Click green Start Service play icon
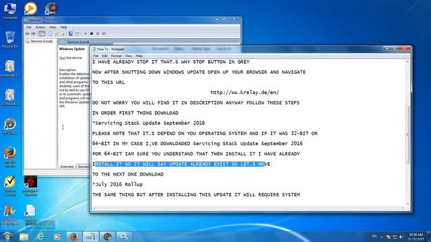Screen dimensions: 431x242 point(86,34)
